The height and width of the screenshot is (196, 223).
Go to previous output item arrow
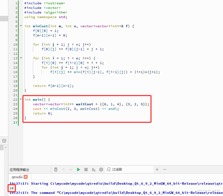click(x=63, y=170)
